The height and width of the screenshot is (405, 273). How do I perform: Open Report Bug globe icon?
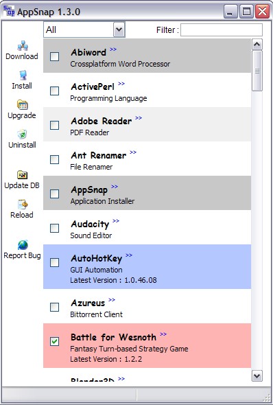[x=23, y=245]
